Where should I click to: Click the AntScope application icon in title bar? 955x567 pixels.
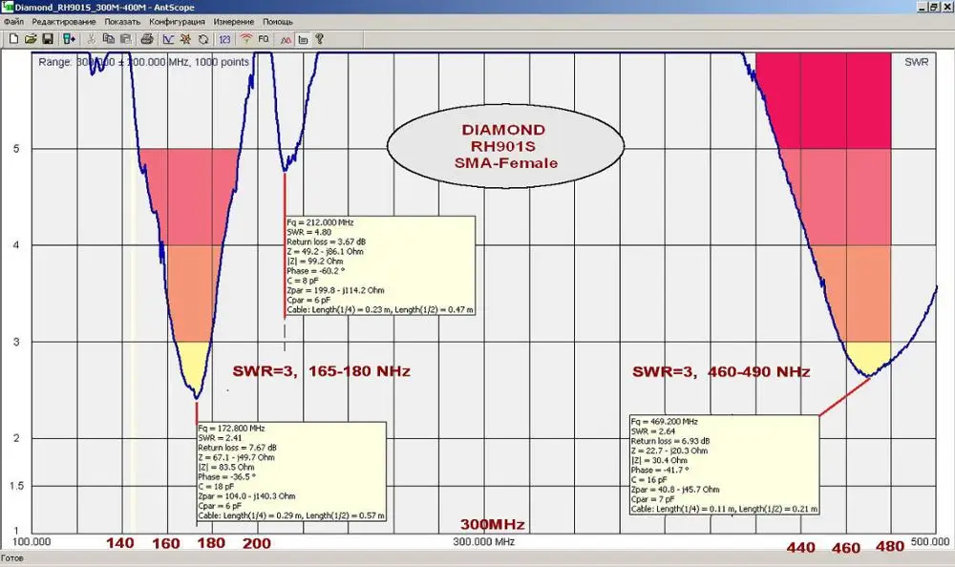8,7
